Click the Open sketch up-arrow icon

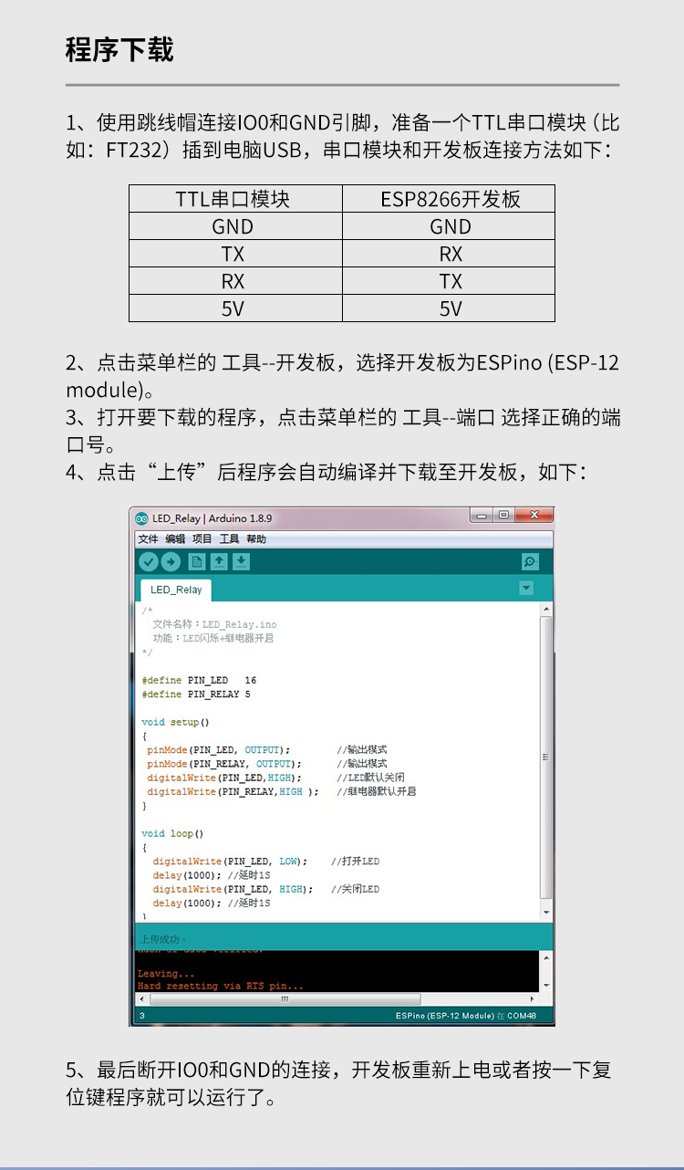219,562
